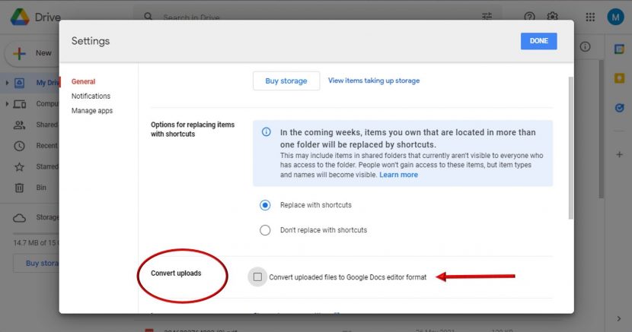The height and width of the screenshot is (332, 632).
Task: Click the DONE button
Action: 539,41
